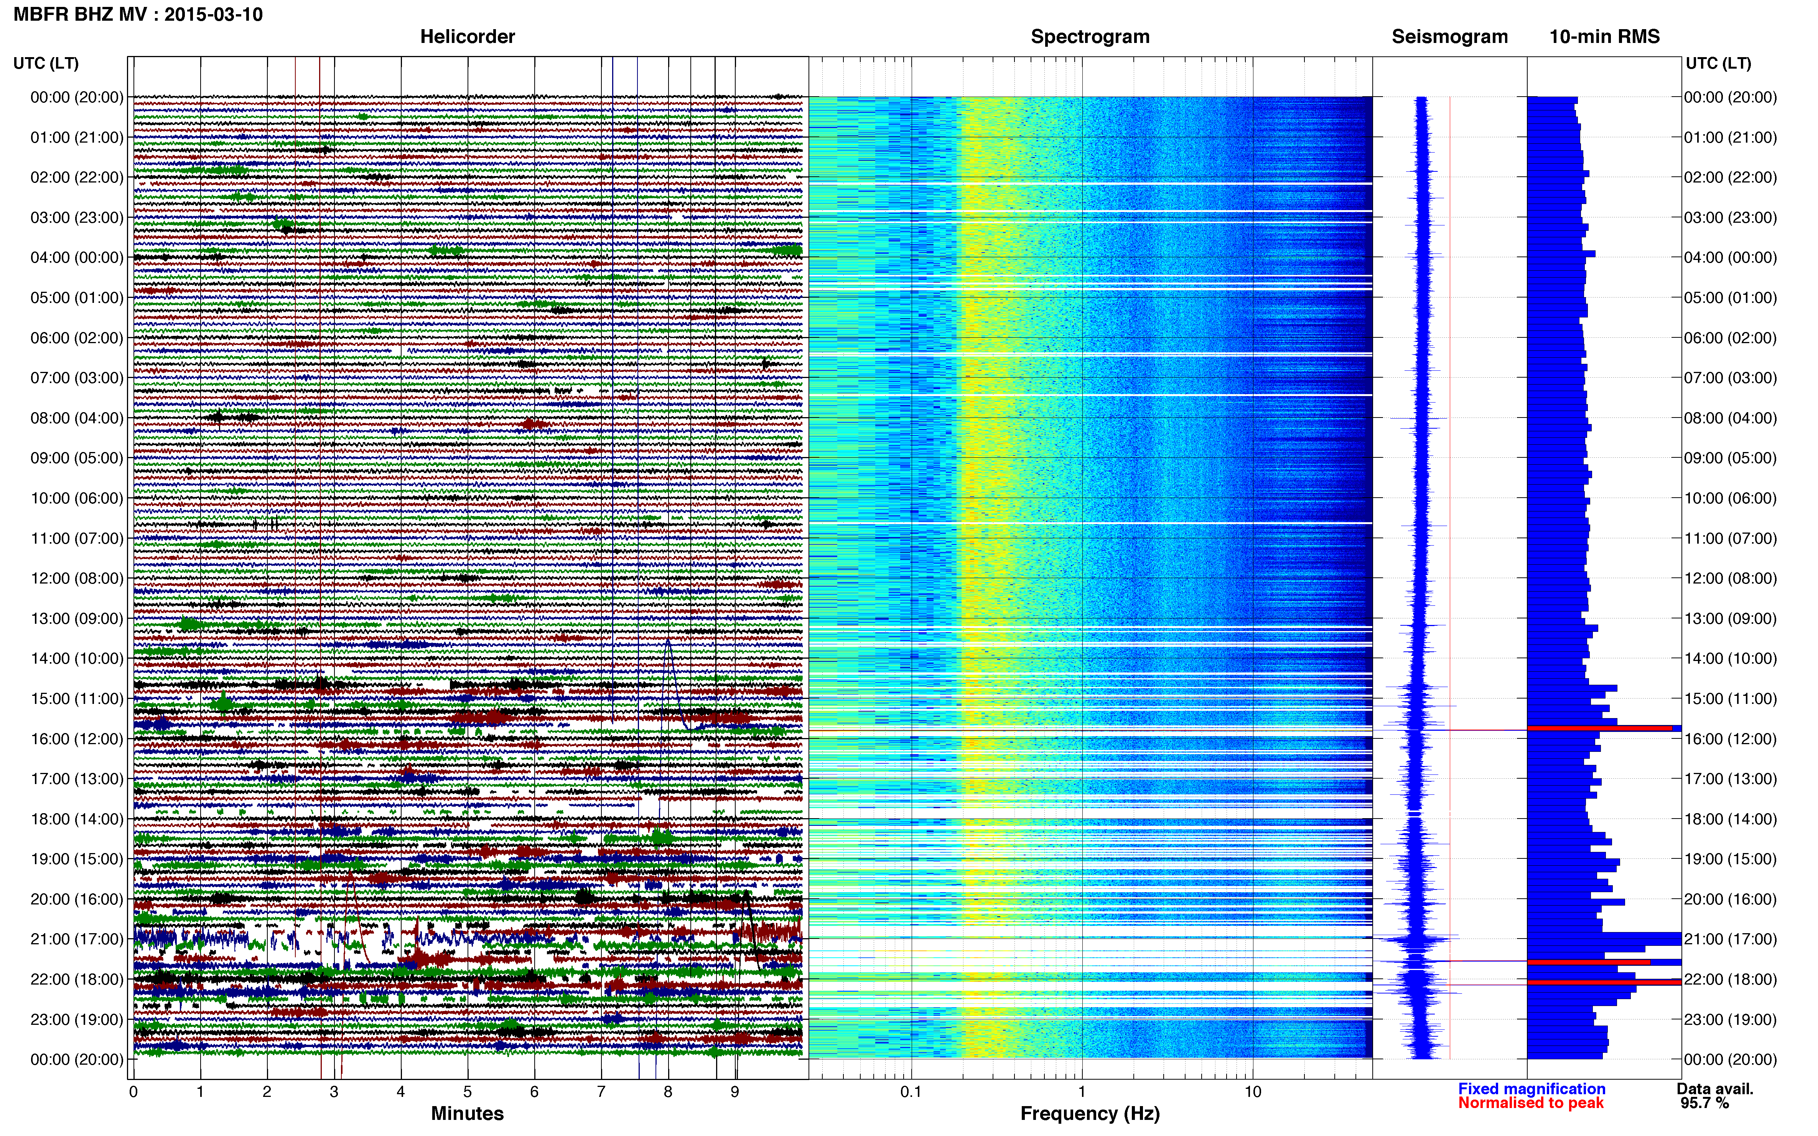Screen dimensions: 1818x1136
Task: Click the red Normalised to peak legend text
Action: coord(1531,1103)
